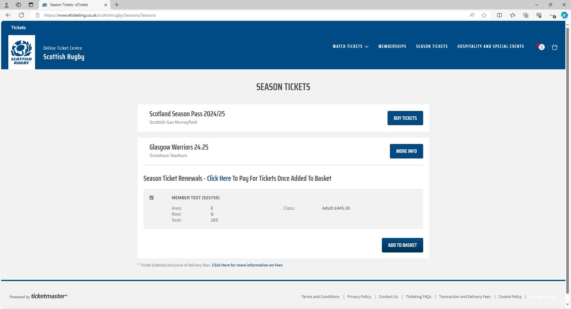Open browser Favorites list
Image resolution: width=571 pixels, height=309 pixels.
point(513,15)
